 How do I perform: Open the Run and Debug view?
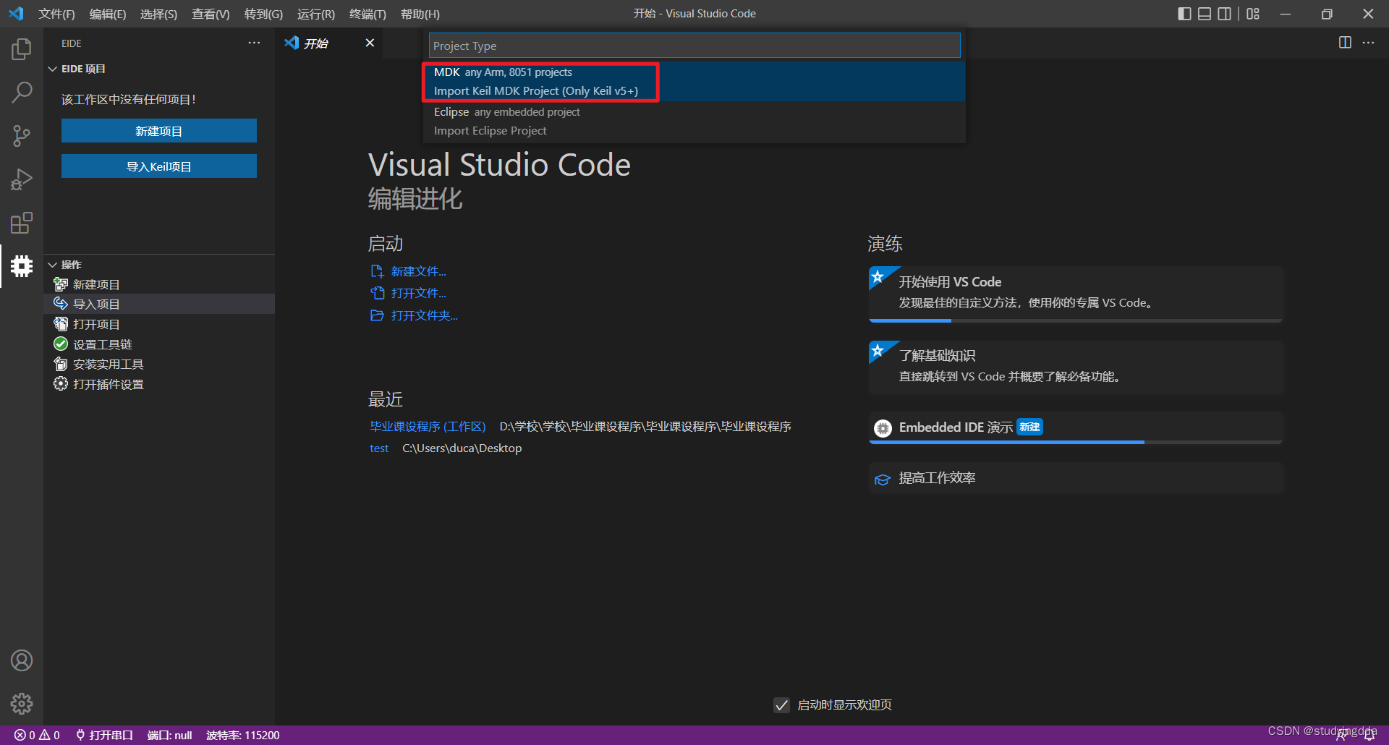tap(22, 179)
